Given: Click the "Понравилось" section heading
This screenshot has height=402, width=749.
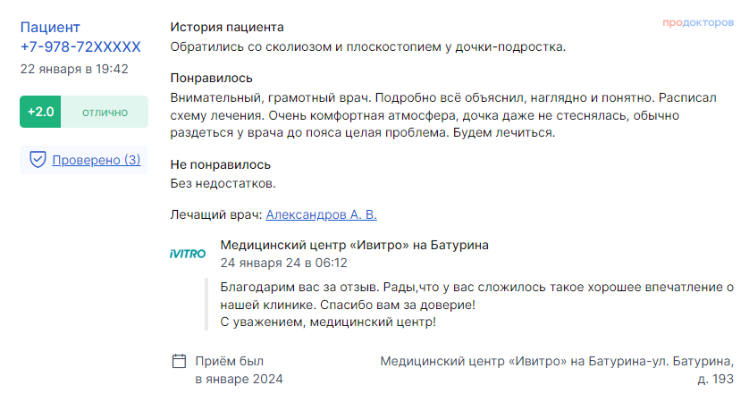Looking at the screenshot, I should pos(212,78).
